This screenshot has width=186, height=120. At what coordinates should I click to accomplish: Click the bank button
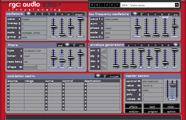click(x=152, y=106)
